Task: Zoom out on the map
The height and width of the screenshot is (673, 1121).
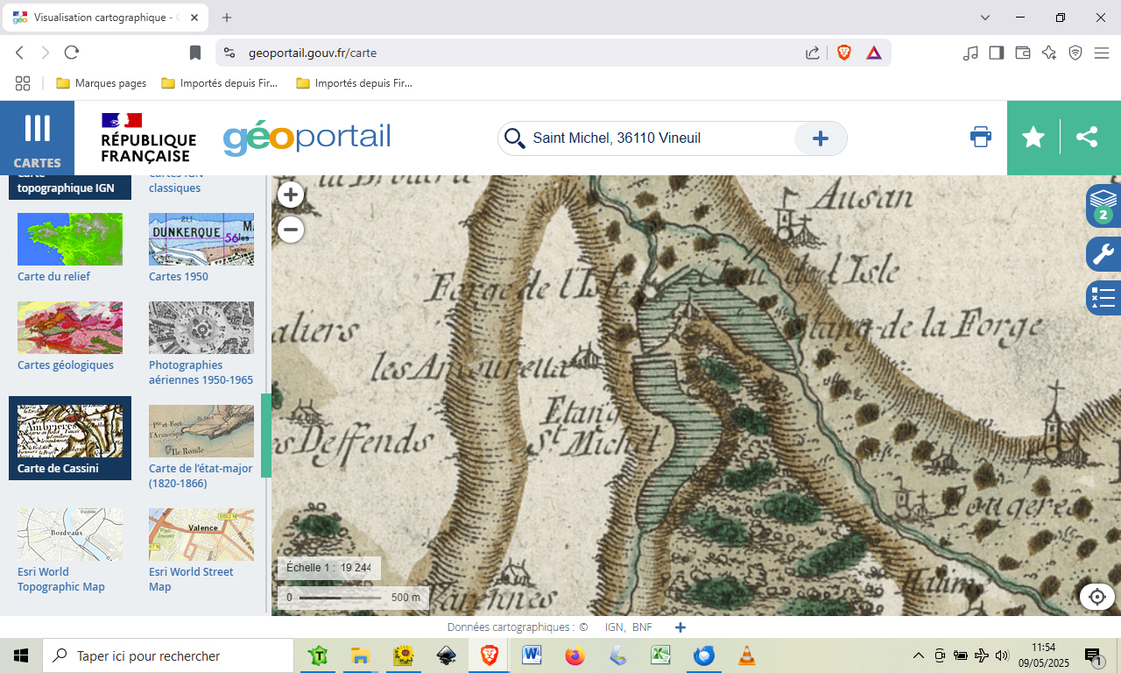Action: coord(291,230)
